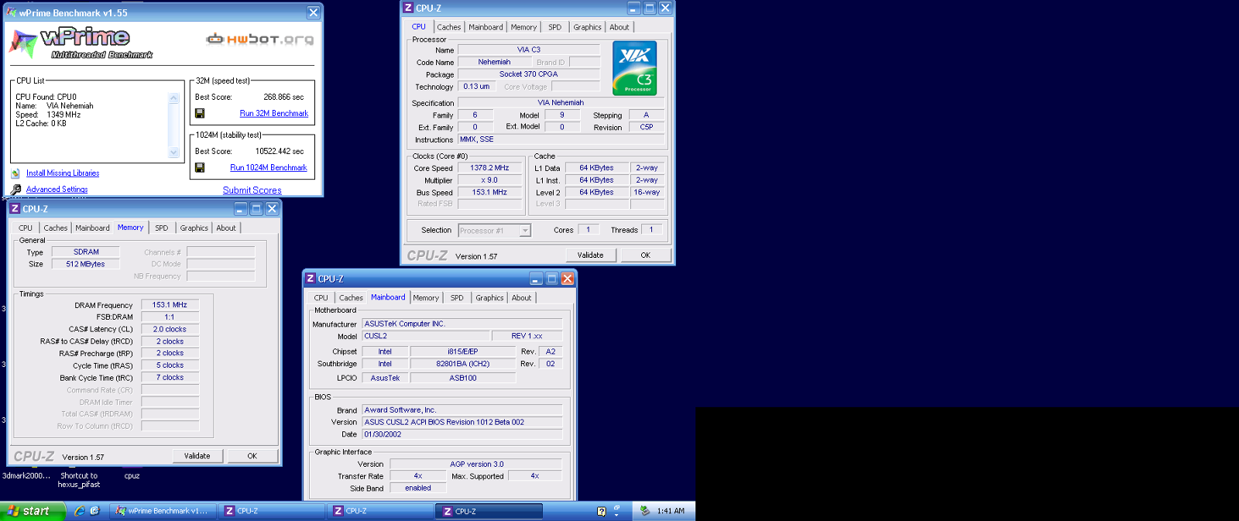
Task: Switch to CPU tab in Memory timings CPU-Z window
Action: point(26,228)
